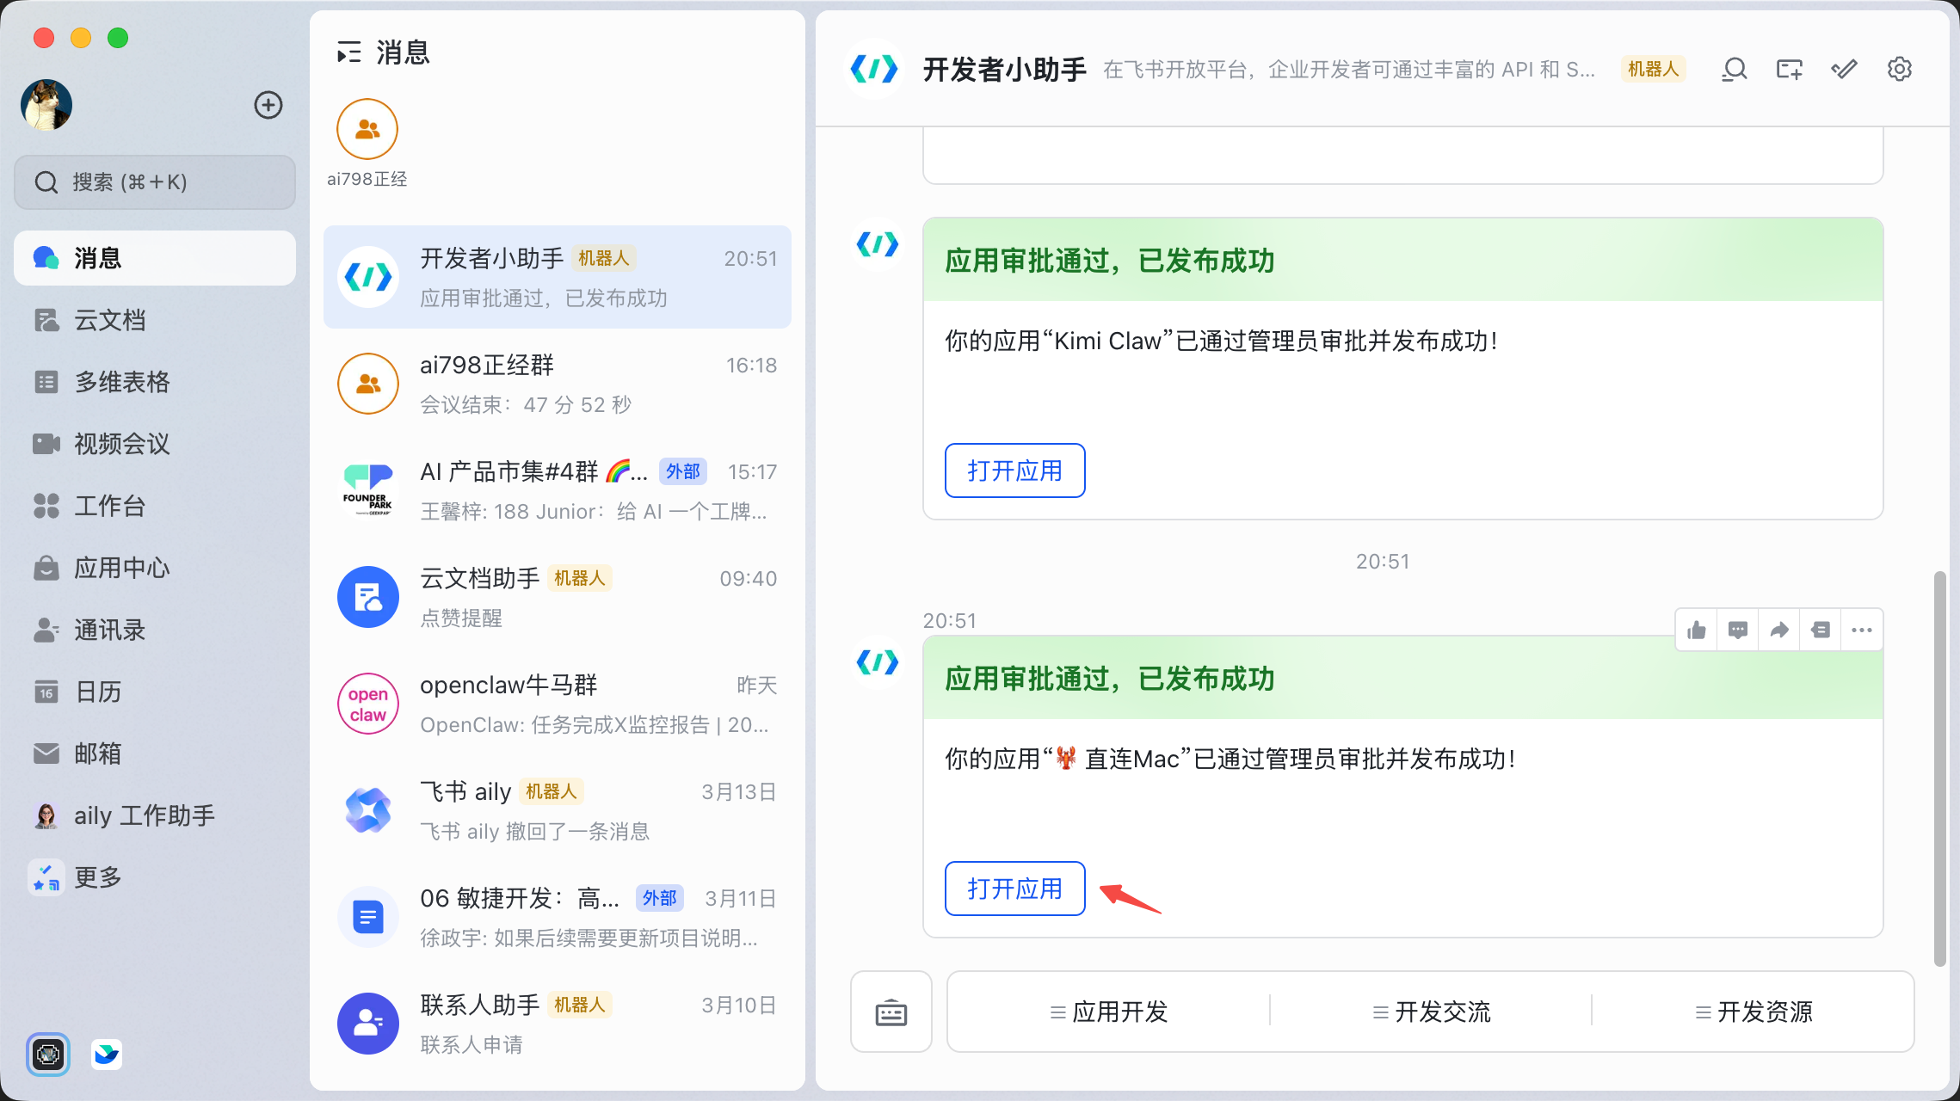This screenshot has width=1960, height=1101.
Task: Close the window with the red button
Action: 44,38
